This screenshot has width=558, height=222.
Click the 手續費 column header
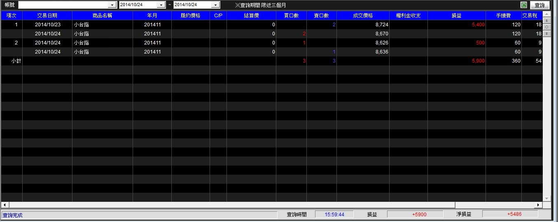[504, 16]
